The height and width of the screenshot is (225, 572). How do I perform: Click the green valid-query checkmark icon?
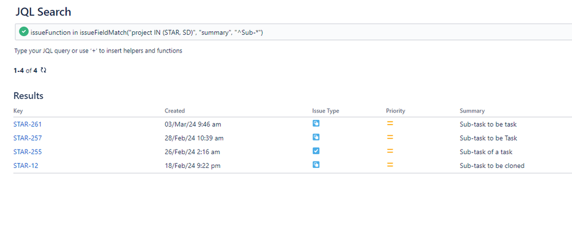pos(23,32)
